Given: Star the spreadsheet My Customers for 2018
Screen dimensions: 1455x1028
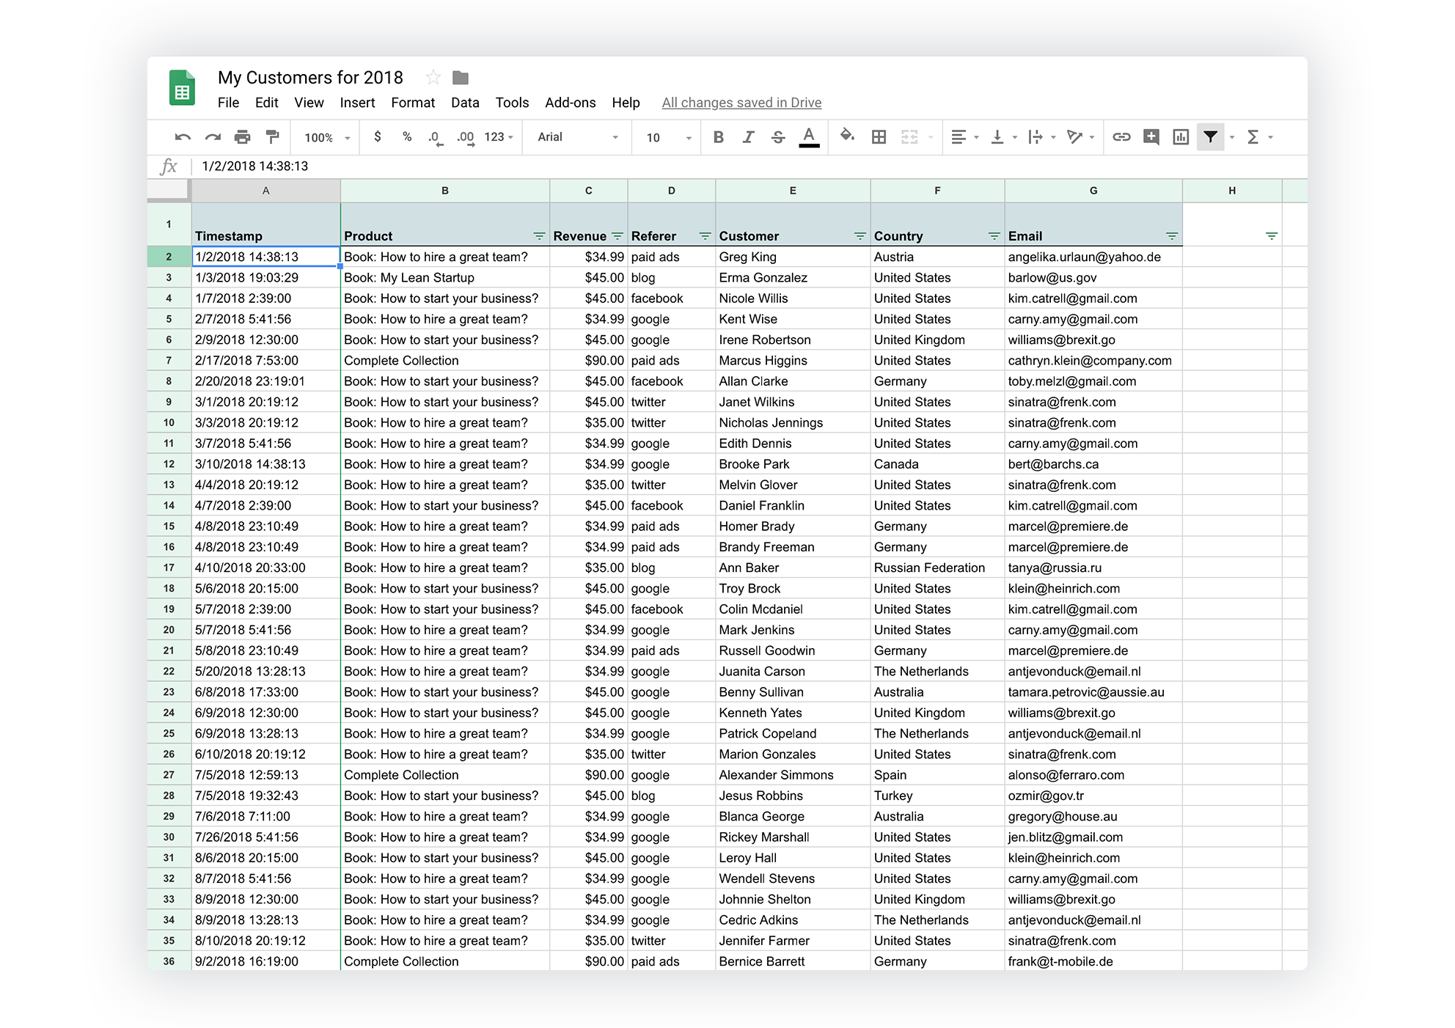Looking at the screenshot, I should [433, 78].
